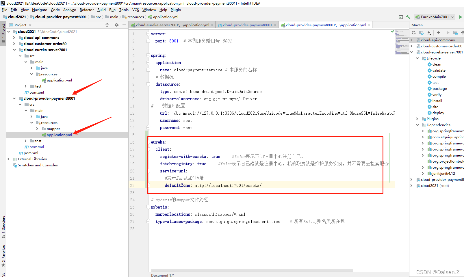Generate sources and update folders in Maven
This screenshot has width=464, height=277.
point(421,33)
